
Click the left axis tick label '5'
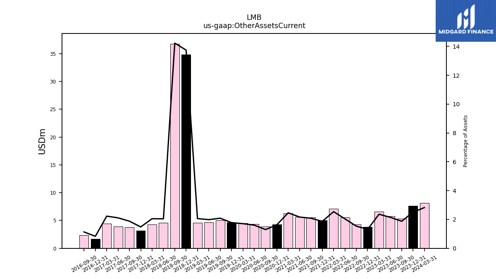pos(55,221)
